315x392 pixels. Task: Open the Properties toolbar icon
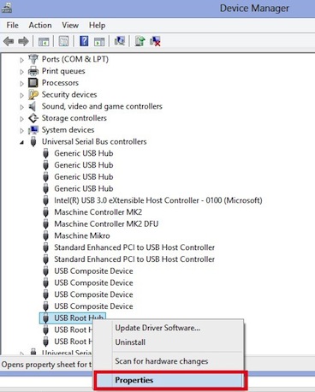(63, 42)
